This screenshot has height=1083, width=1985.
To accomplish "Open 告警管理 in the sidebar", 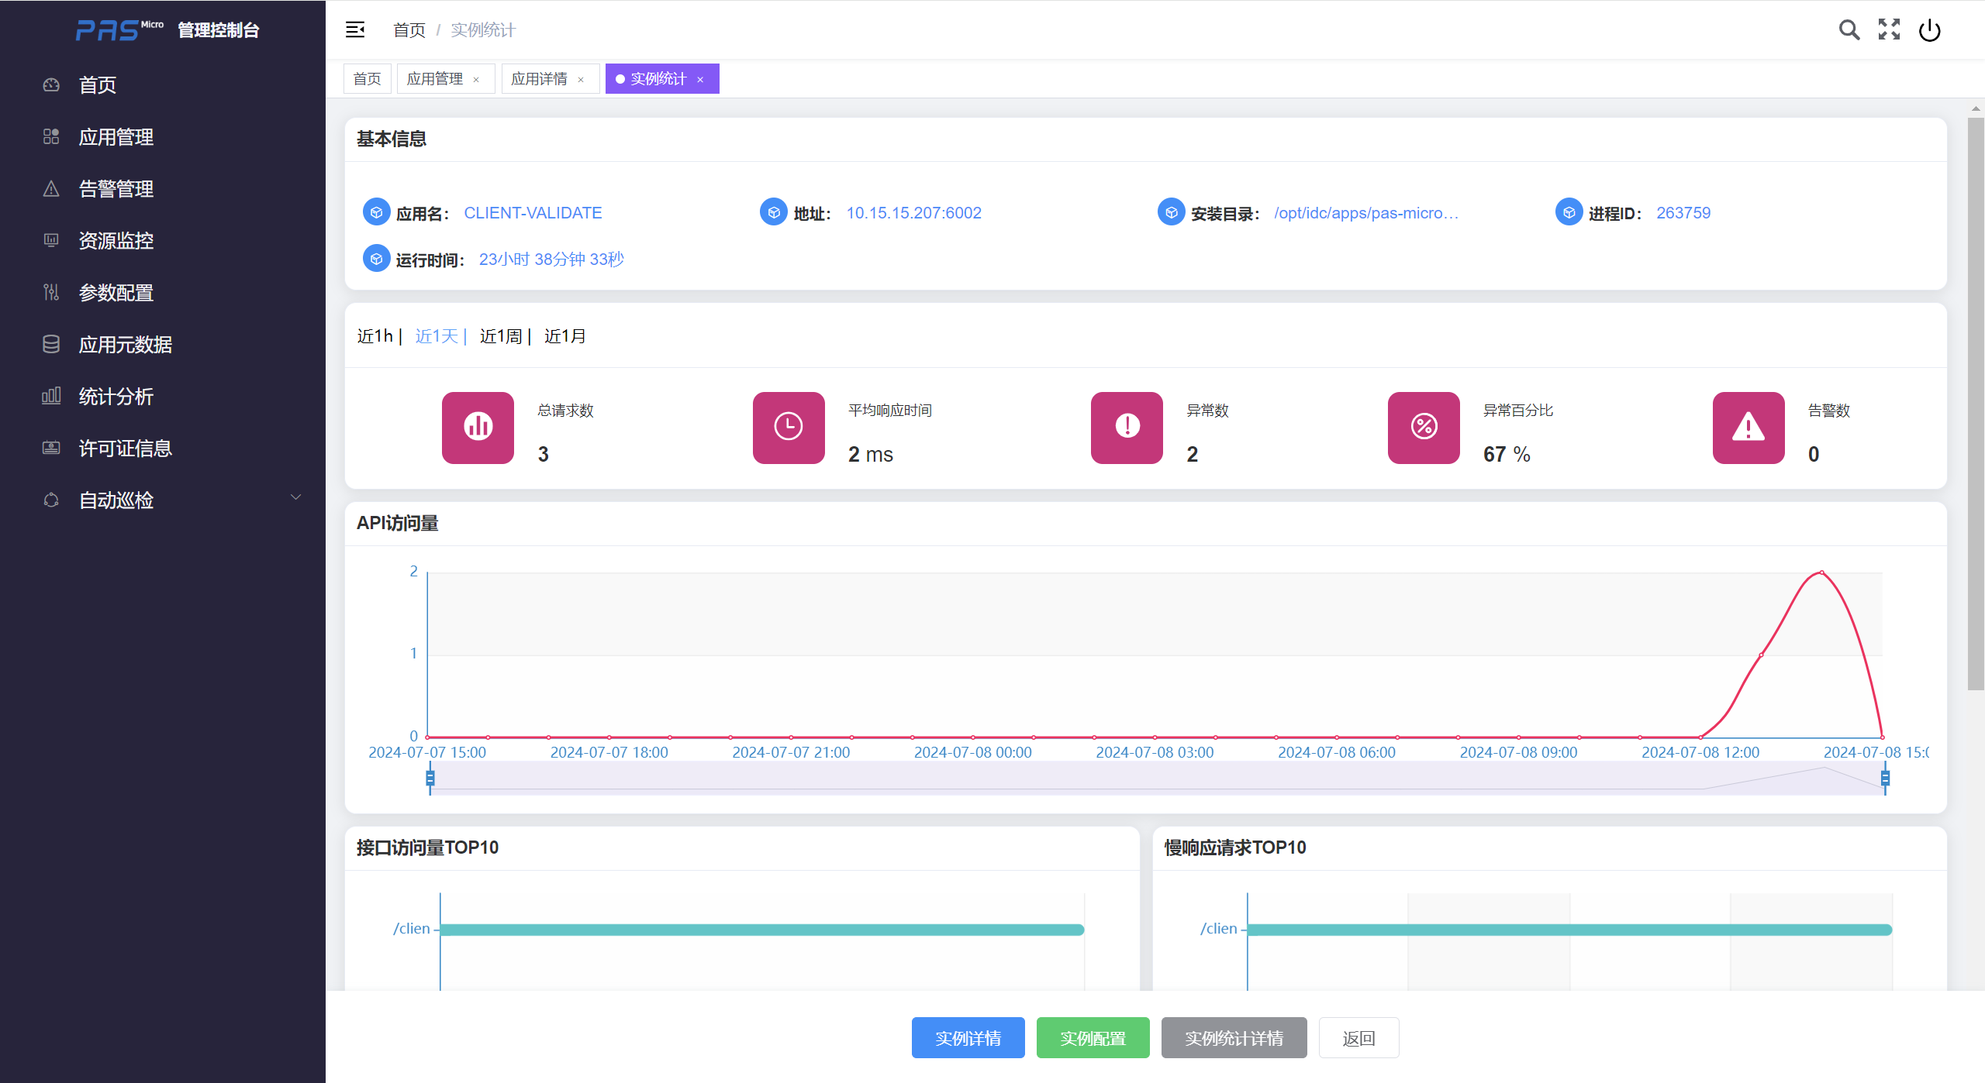I will pos(116,189).
